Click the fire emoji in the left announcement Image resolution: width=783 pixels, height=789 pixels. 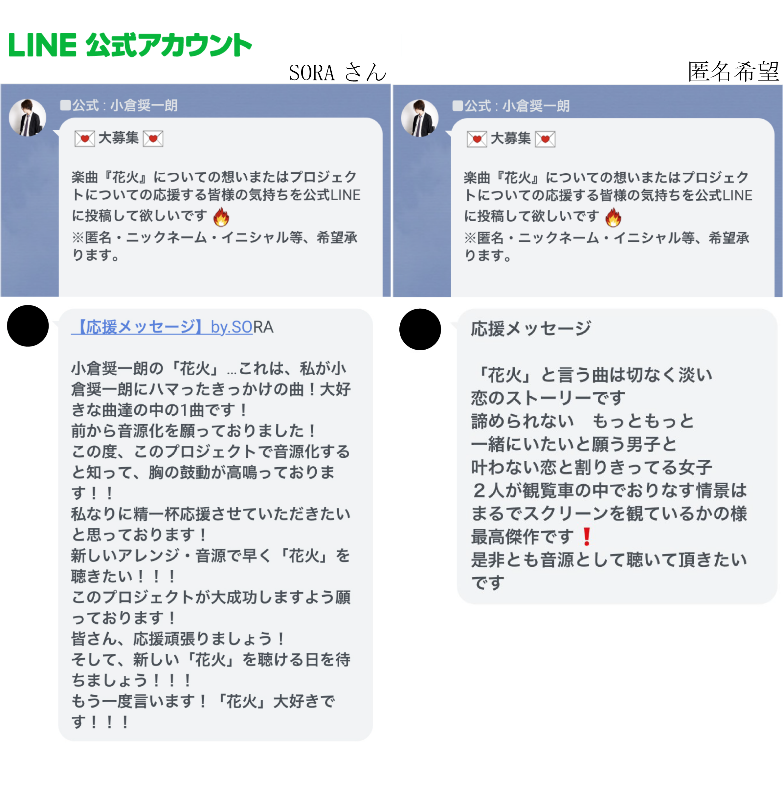point(221,216)
